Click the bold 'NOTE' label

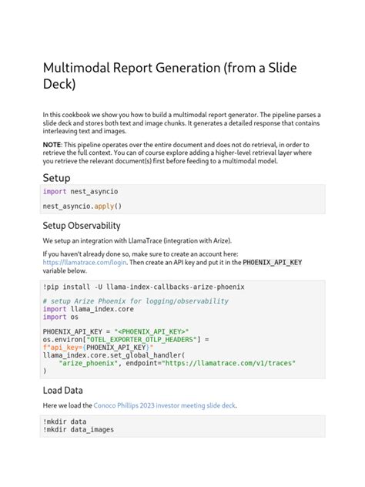52,145
